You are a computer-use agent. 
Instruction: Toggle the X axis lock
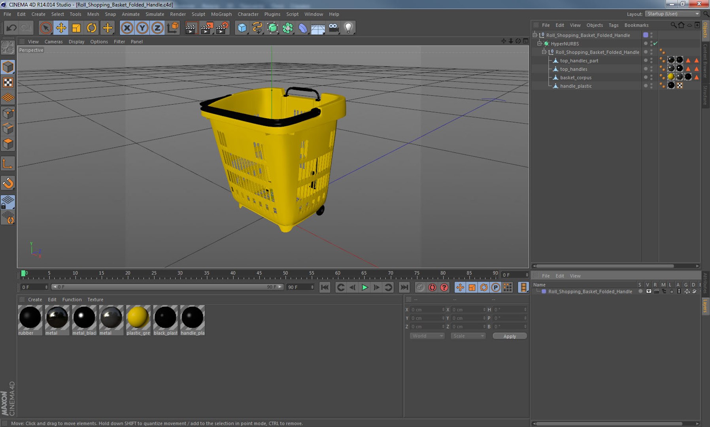pos(127,28)
